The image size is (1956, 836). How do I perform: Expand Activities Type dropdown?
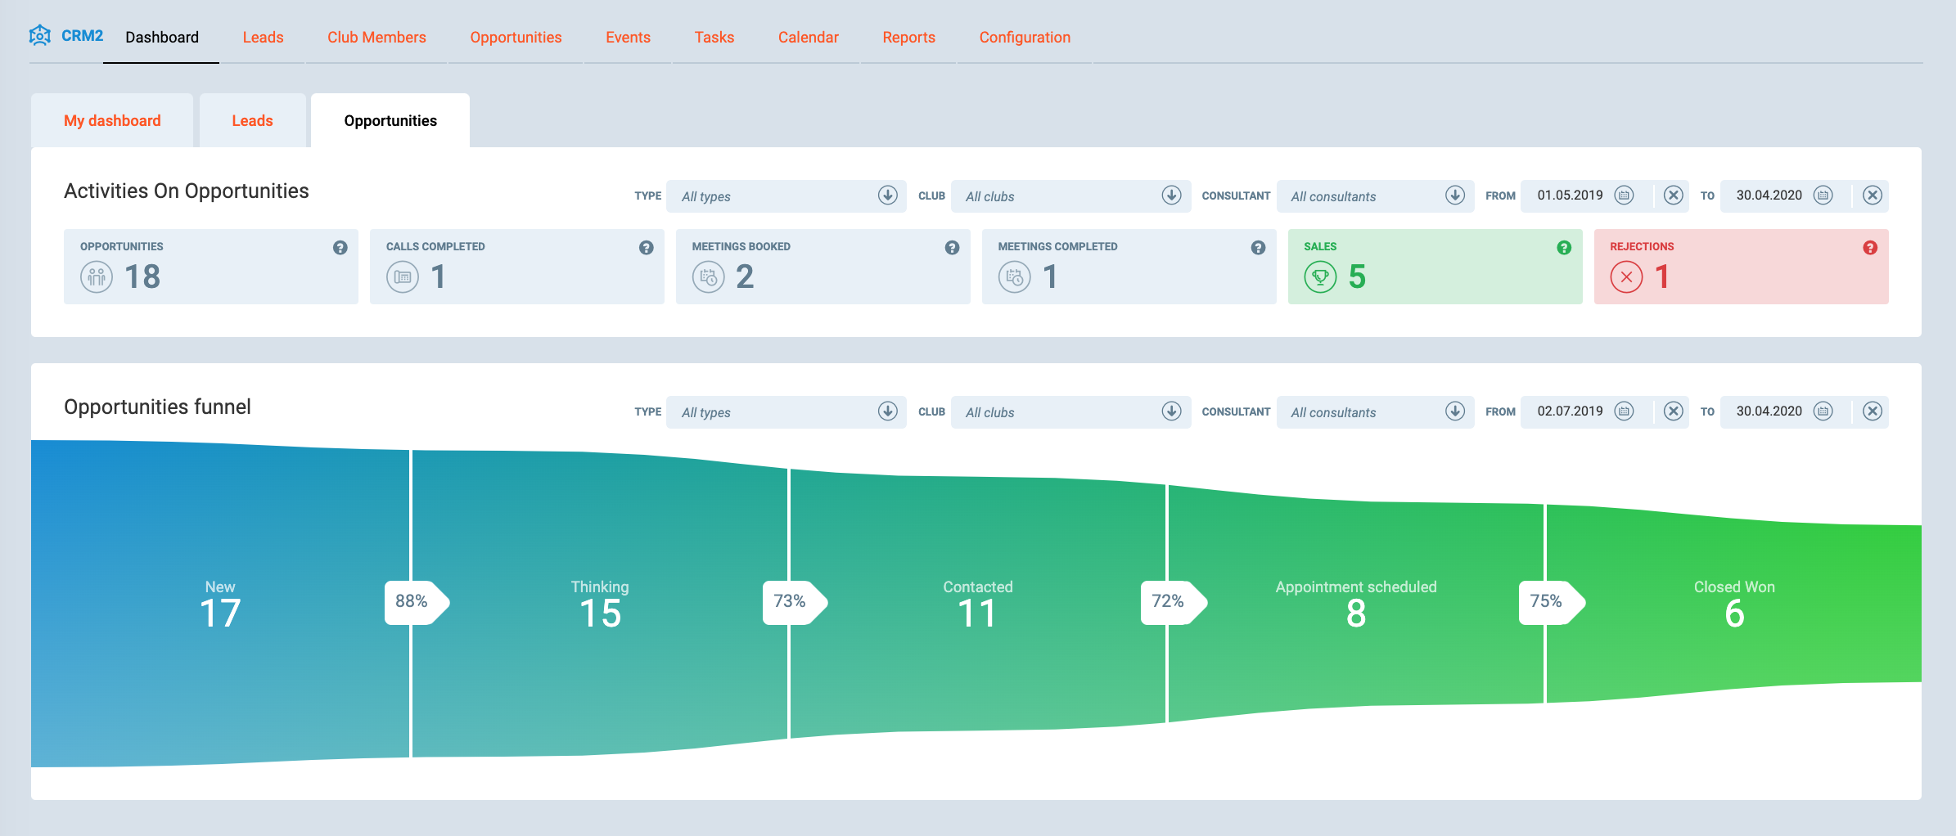click(887, 196)
